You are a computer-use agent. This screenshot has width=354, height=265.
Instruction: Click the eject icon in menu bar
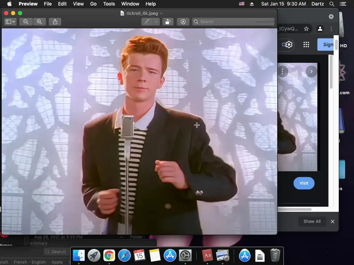point(252,4)
